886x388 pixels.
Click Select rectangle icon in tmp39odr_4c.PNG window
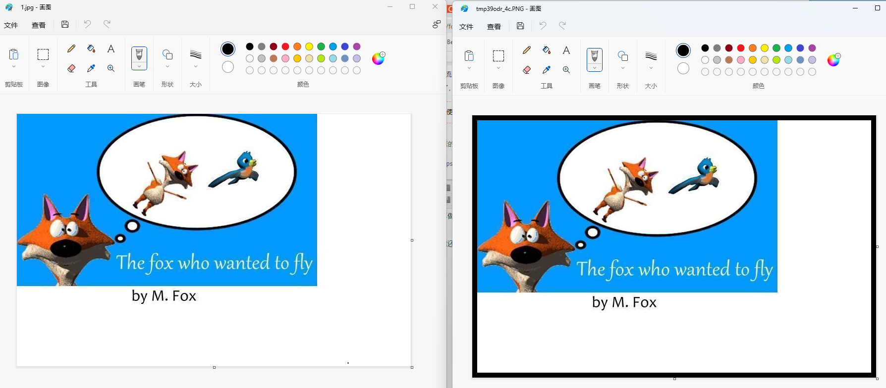pyautogui.click(x=498, y=56)
